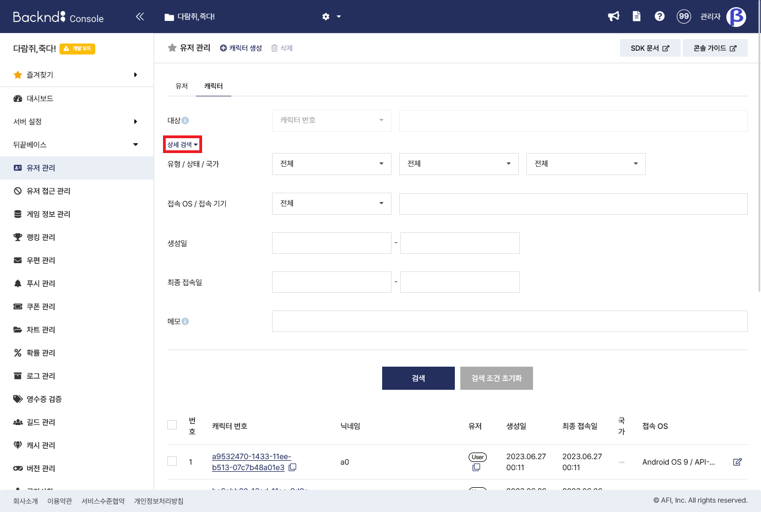761x512 pixels.
Task: Open the SDK 문서 link button
Action: pyautogui.click(x=650, y=48)
